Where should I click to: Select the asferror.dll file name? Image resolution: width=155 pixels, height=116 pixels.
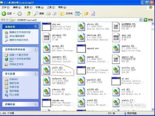59,79
